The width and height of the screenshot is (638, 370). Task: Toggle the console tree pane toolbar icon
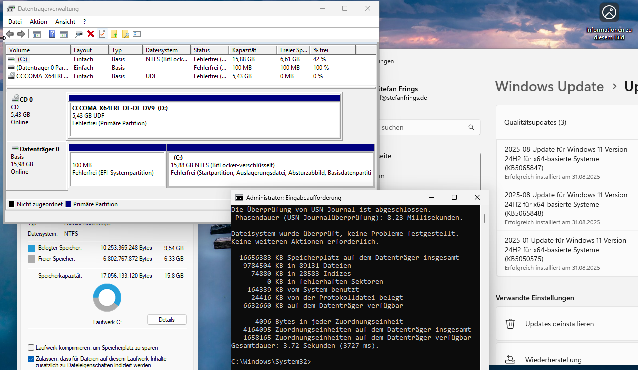click(37, 34)
